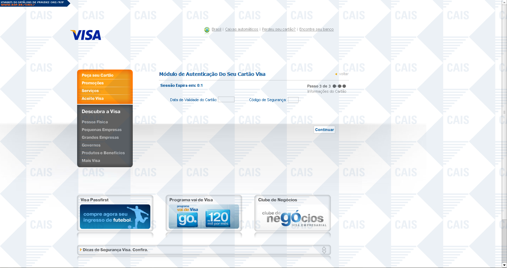Click the vertical scrollbar on the right edge

504,112
